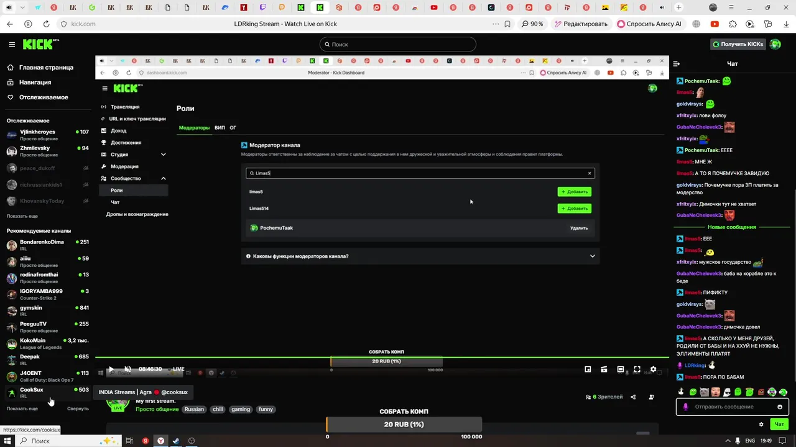Share the stream via share icon
This screenshot has width=796, height=447.
[x=633, y=397]
